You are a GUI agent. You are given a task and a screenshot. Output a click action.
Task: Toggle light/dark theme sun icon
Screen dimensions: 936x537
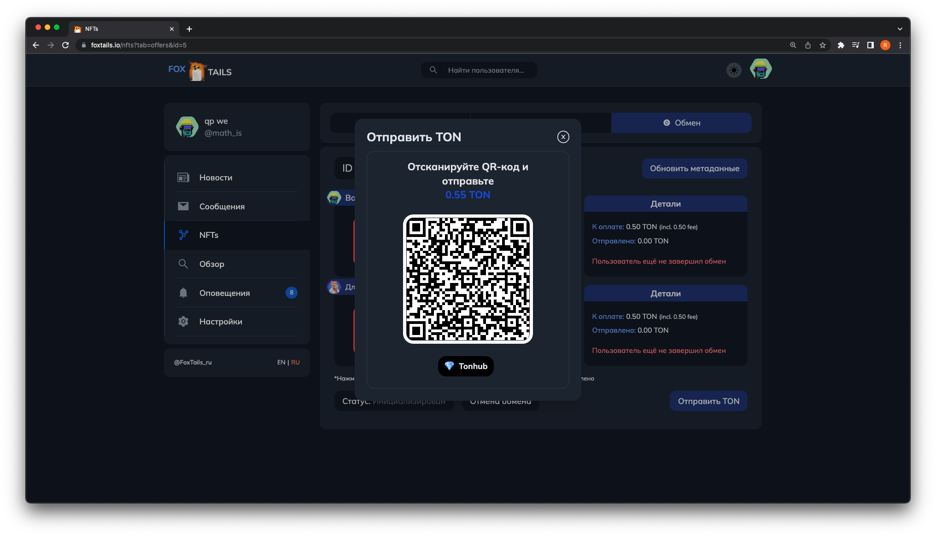[734, 70]
